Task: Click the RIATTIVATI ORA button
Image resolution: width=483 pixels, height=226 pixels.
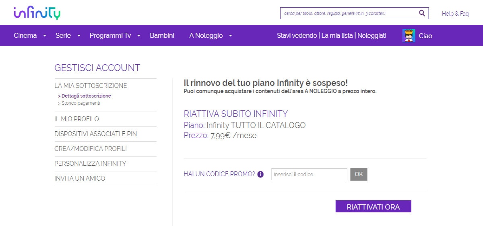Action: click(374, 206)
